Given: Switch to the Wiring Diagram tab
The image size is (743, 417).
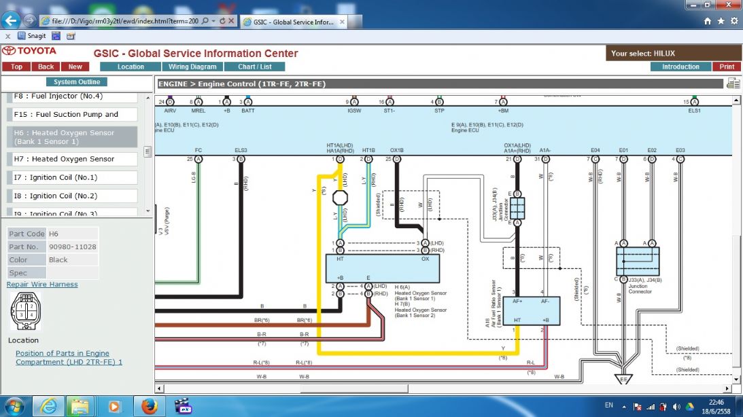Looking at the screenshot, I should coord(192,67).
